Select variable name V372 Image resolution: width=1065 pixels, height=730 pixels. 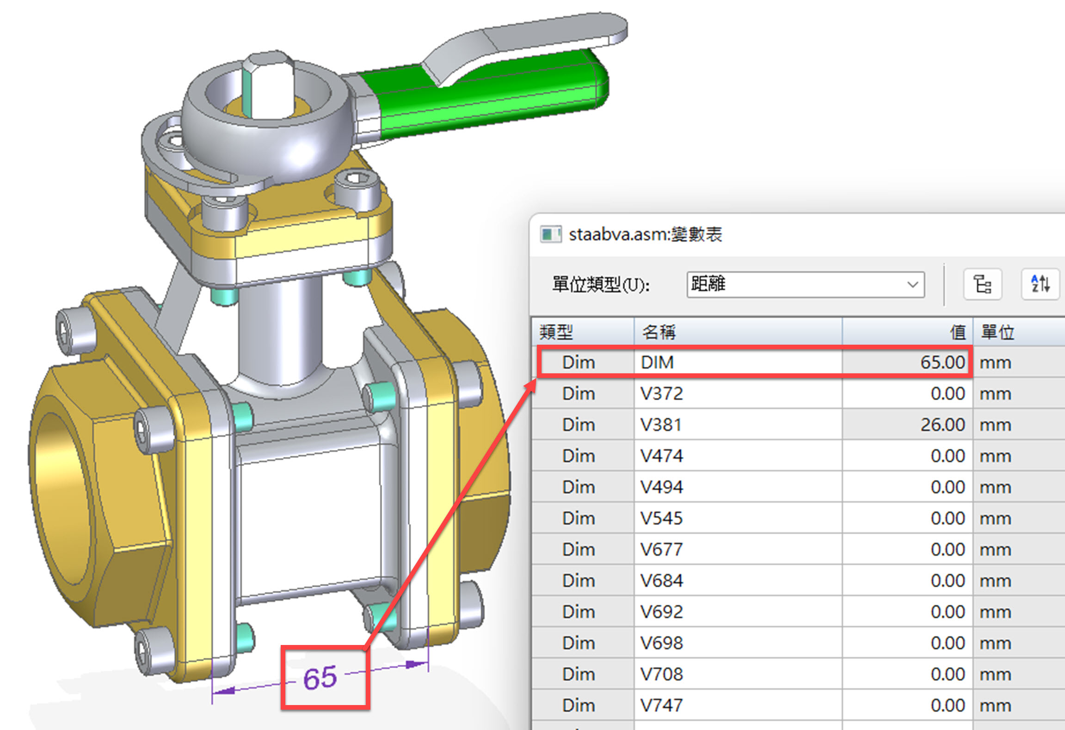[x=738, y=394]
